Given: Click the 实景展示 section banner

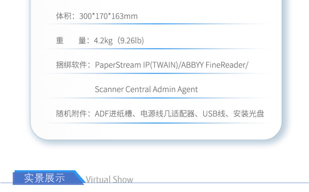Looking at the screenshot, I should point(44,178).
